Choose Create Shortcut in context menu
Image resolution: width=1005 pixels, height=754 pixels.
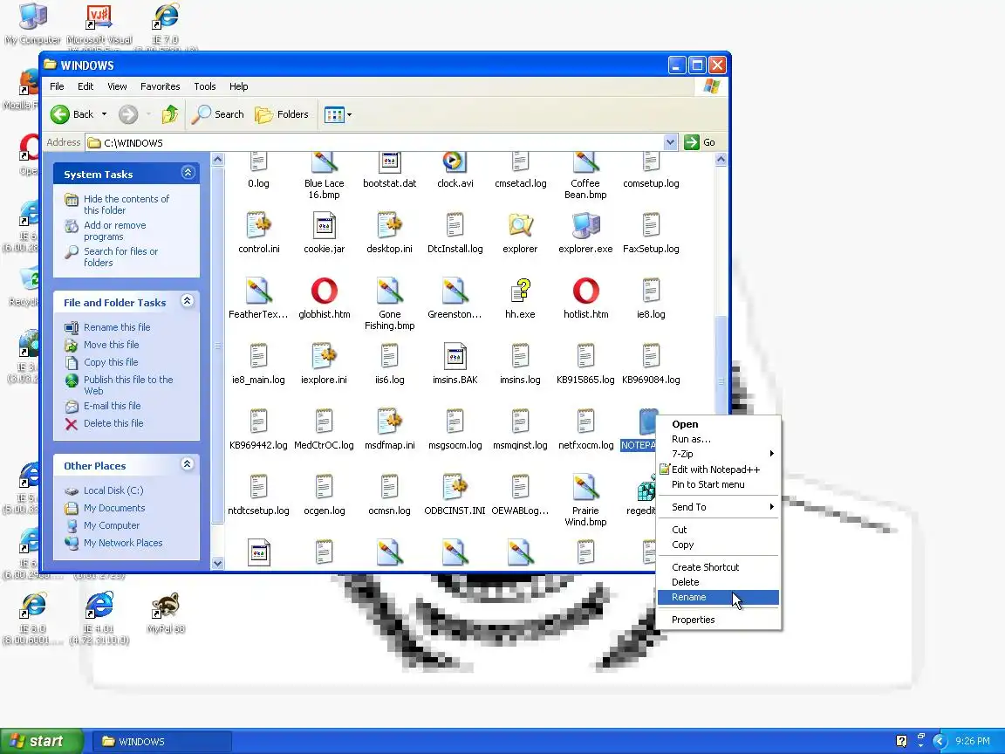[x=718, y=567]
